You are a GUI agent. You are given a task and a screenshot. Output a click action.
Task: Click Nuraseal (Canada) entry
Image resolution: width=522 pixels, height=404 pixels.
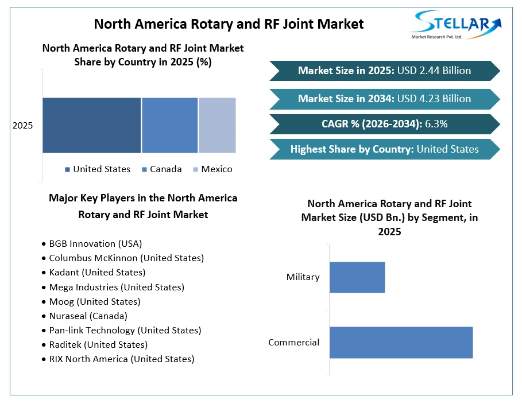[88, 316]
